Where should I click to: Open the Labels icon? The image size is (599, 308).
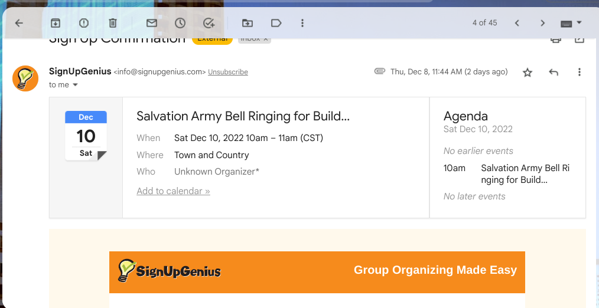click(276, 23)
